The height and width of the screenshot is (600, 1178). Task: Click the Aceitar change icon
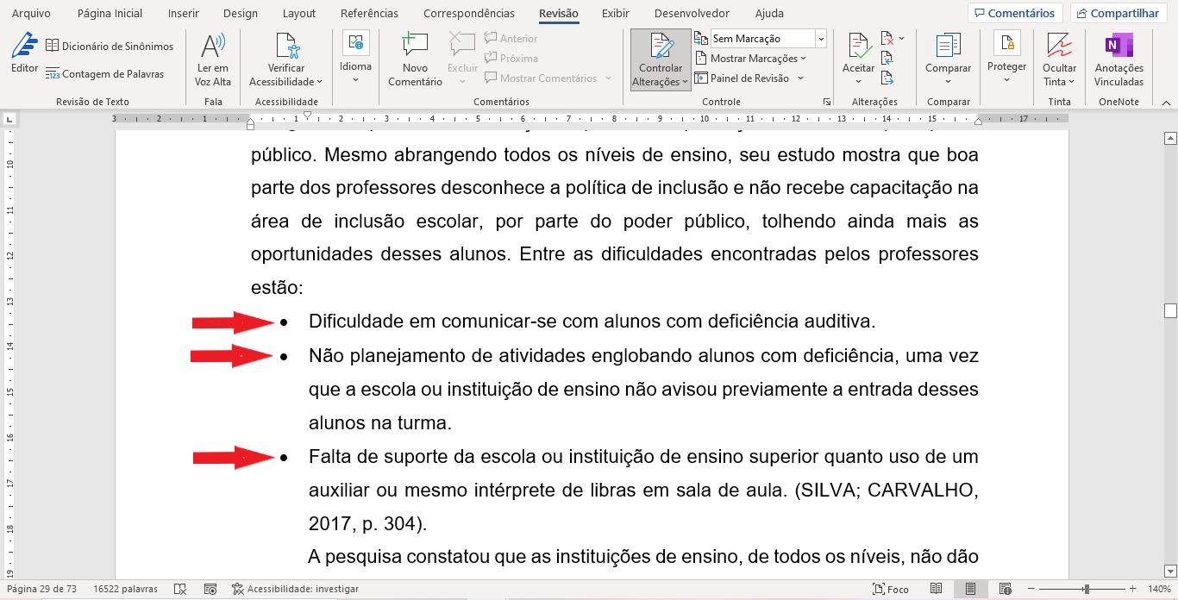tap(858, 47)
